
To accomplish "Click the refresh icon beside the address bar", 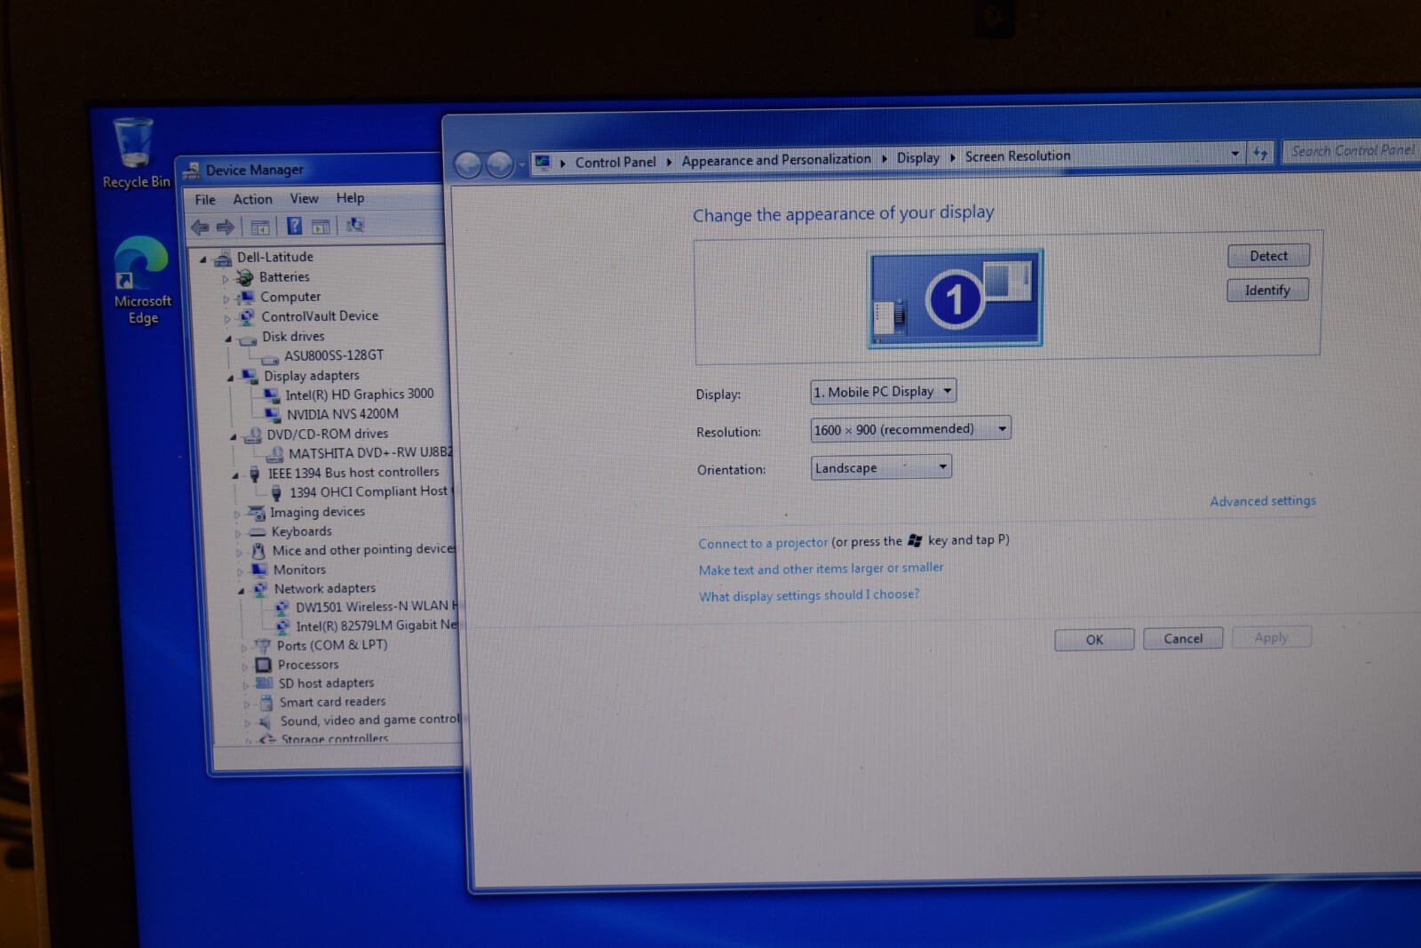I will [x=1259, y=153].
